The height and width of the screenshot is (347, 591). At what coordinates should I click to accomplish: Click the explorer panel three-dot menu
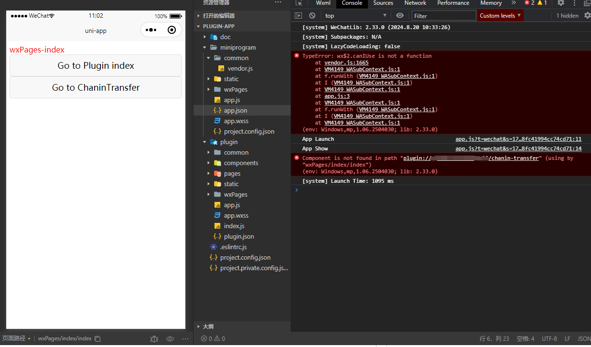click(278, 2)
